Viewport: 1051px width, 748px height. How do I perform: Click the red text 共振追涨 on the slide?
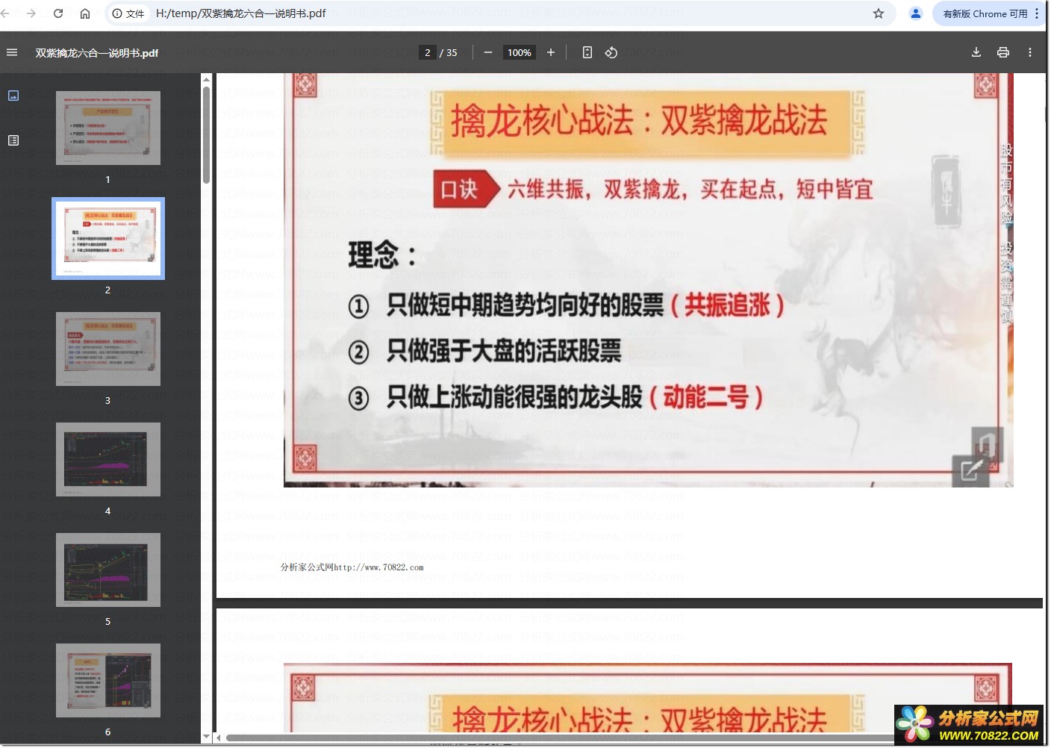point(728,305)
